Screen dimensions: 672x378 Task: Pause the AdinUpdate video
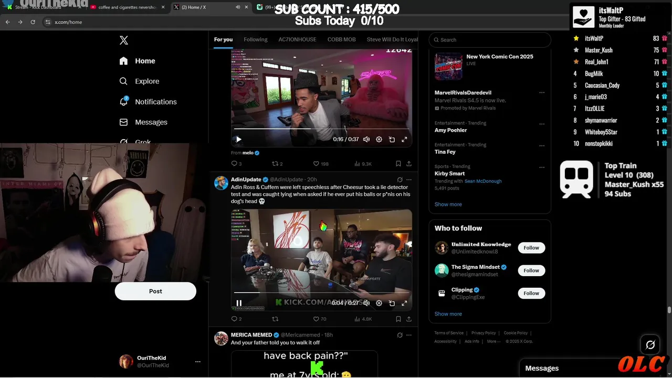pyautogui.click(x=239, y=303)
